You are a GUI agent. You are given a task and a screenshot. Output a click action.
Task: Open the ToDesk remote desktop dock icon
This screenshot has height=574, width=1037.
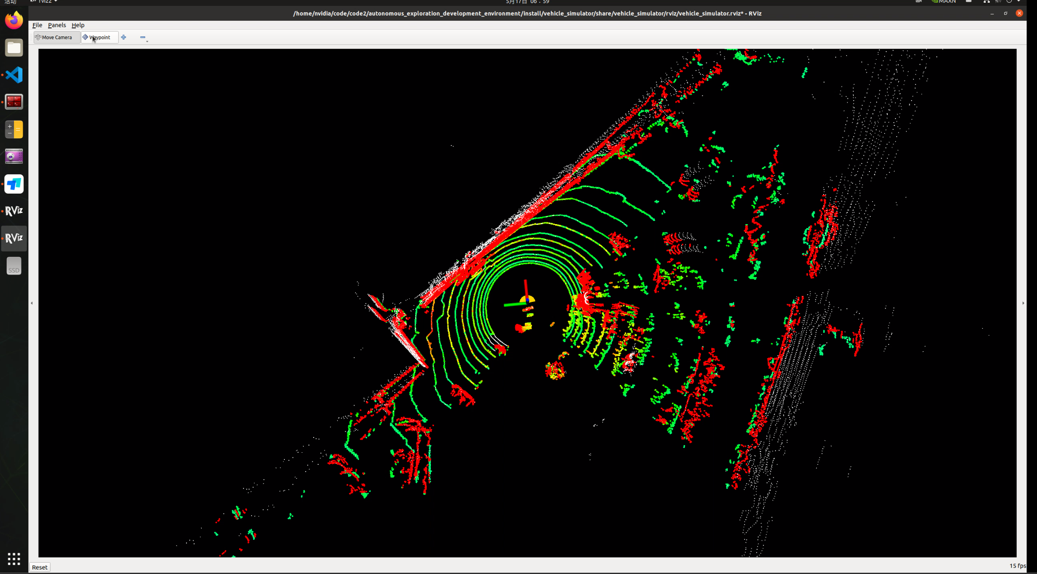14,184
